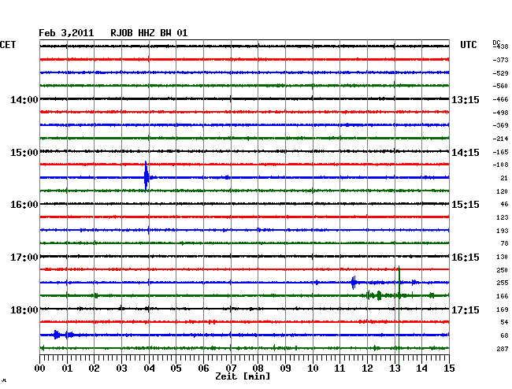Click the 04 minute axis label
The image size is (512, 389).
point(149,369)
